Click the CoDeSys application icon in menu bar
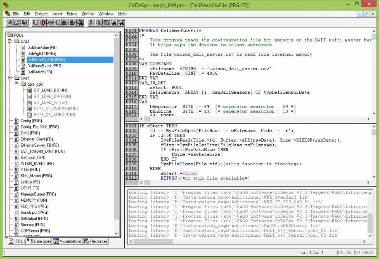This screenshot has height=259, width=379. pyautogui.click(x=8, y=13)
